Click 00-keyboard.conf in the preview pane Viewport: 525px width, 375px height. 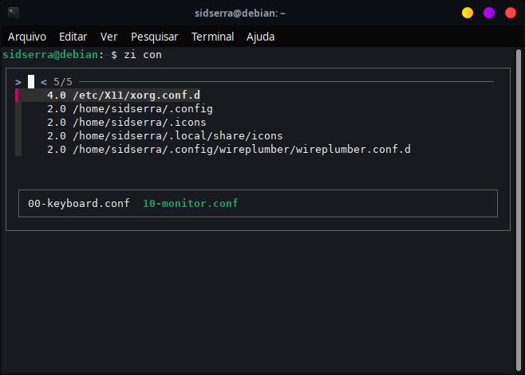coord(78,203)
